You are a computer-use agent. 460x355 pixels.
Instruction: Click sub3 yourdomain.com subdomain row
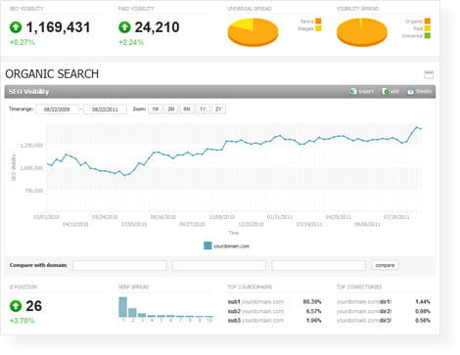point(274,321)
